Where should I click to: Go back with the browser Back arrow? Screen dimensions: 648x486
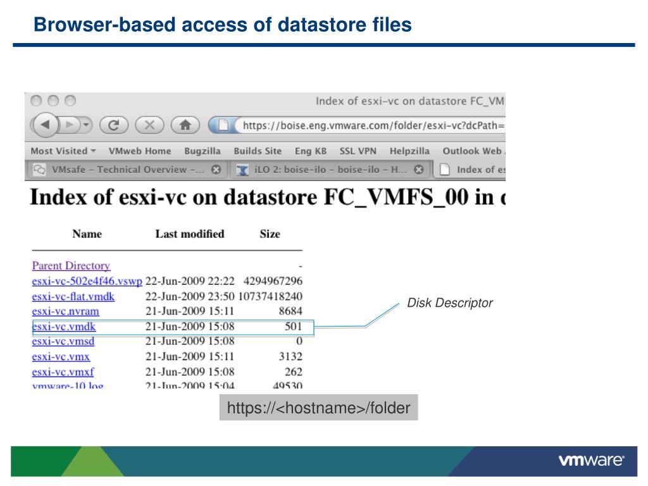[45, 125]
